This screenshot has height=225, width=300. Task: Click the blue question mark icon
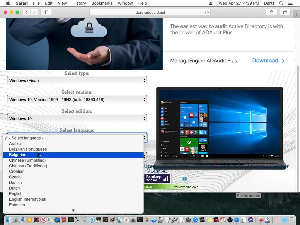click(184, 178)
